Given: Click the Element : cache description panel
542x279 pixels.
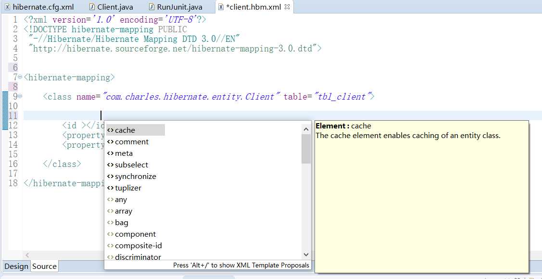Looking at the screenshot, I should [x=422, y=196].
